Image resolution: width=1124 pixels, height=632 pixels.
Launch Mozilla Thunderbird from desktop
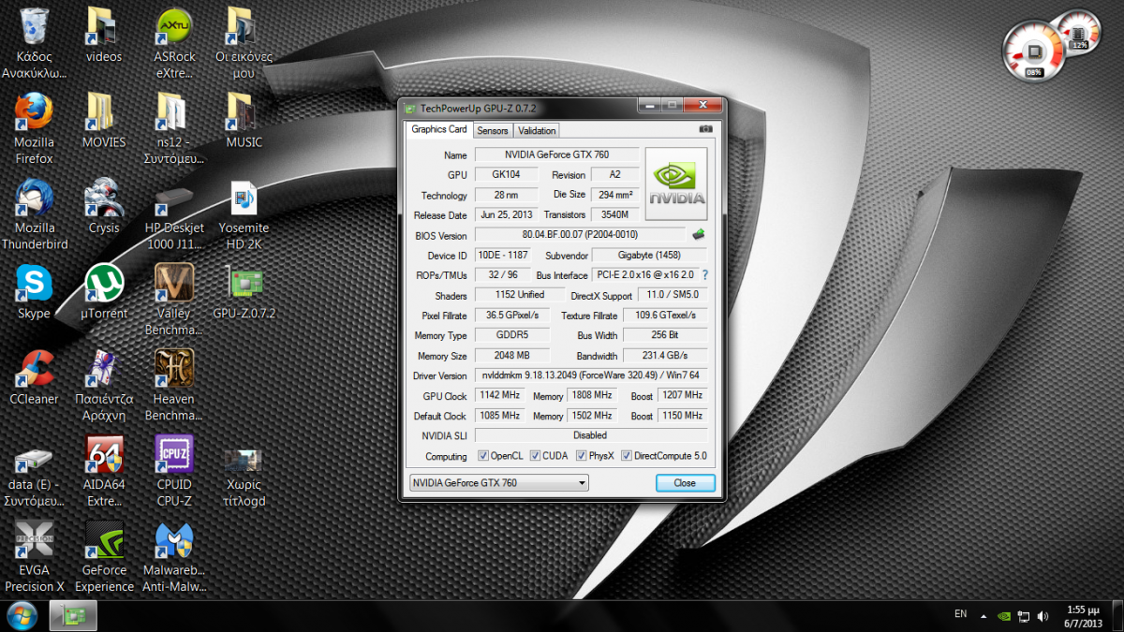point(34,214)
